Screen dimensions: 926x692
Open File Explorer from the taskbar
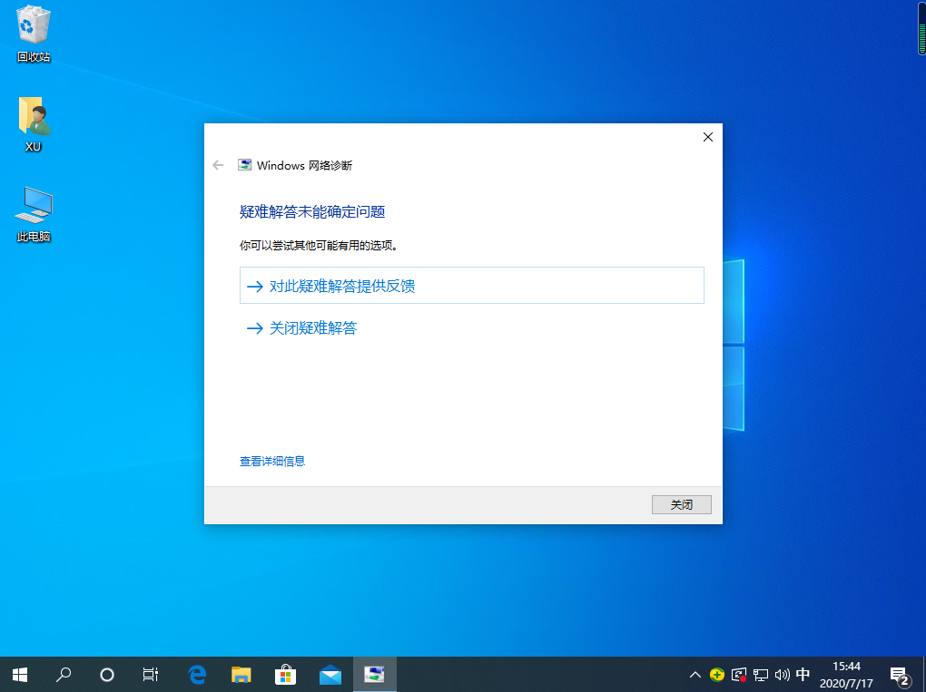pyautogui.click(x=241, y=675)
